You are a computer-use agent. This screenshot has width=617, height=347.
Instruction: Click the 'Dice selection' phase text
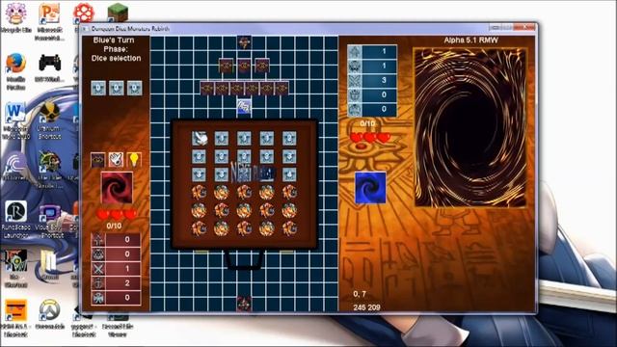point(116,58)
